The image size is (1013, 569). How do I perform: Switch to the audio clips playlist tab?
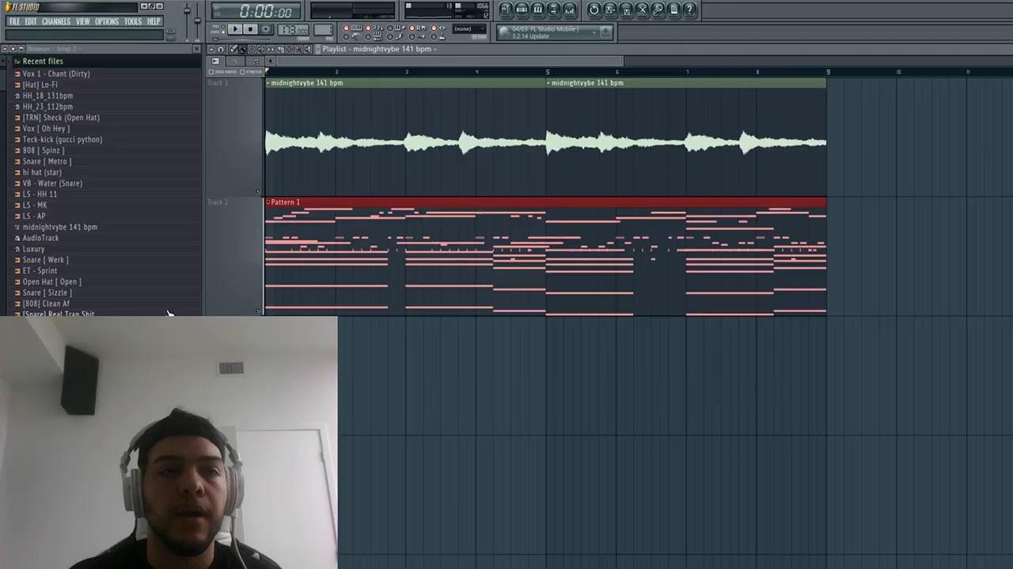215,61
